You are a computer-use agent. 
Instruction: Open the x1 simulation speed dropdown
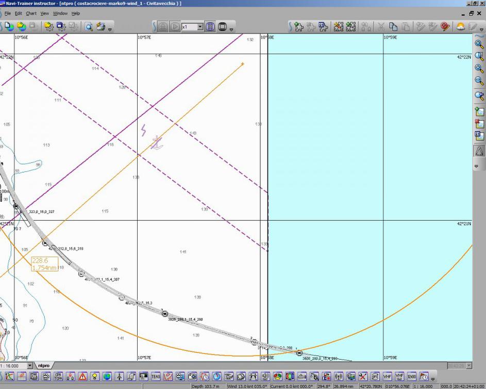[x=200, y=27]
